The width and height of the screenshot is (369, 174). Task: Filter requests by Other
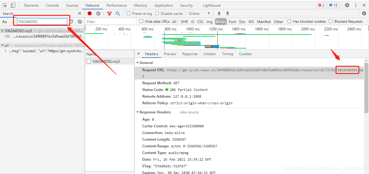[x=278, y=22]
